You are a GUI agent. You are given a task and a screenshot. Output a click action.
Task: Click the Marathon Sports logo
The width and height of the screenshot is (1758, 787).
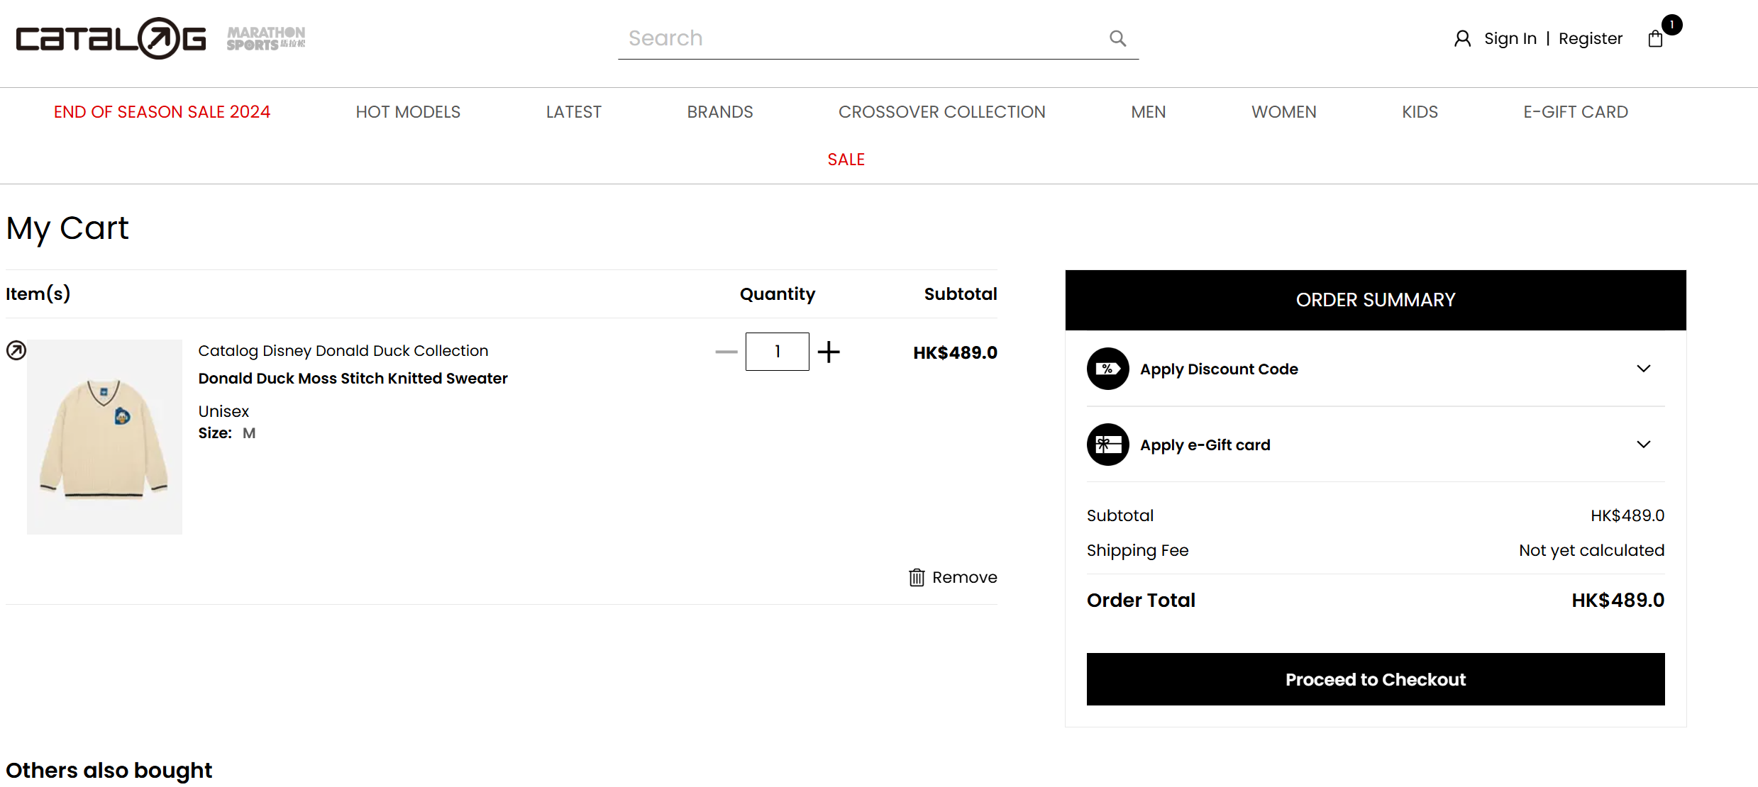point(266,38)
